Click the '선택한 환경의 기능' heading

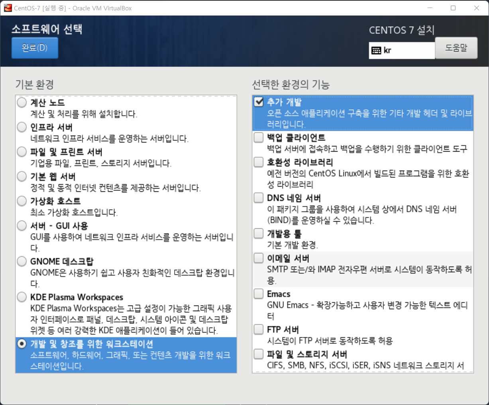pyautogui.click(x=291, y=85)
